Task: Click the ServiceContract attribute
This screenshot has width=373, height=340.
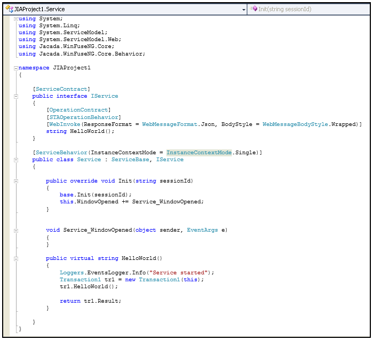Action: [x=61, y=89]
